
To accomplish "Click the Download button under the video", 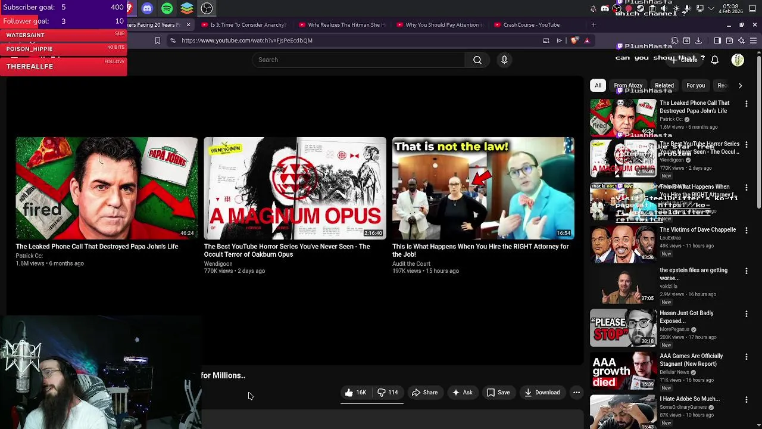I will 542,393.
